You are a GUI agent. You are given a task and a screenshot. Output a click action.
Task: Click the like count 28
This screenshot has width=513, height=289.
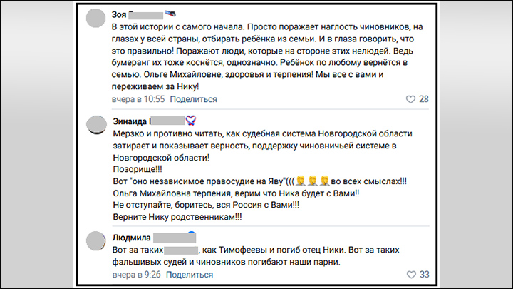click(x=424, y=99)
